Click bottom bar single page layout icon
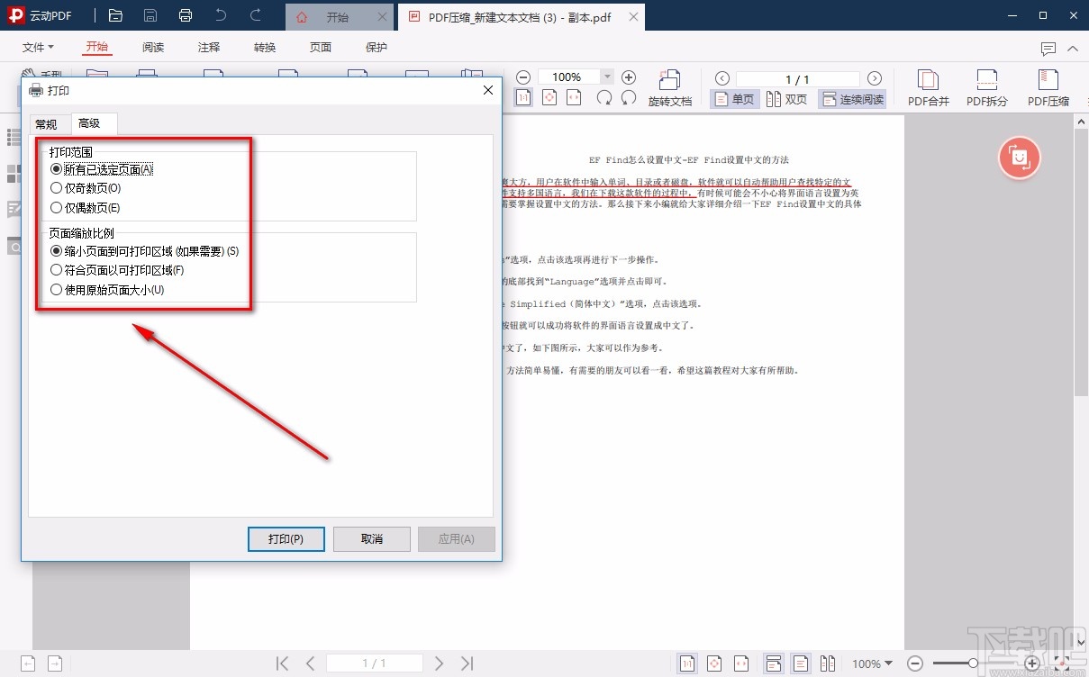This screenshot has height=677, width=1089. pos(800,663)
